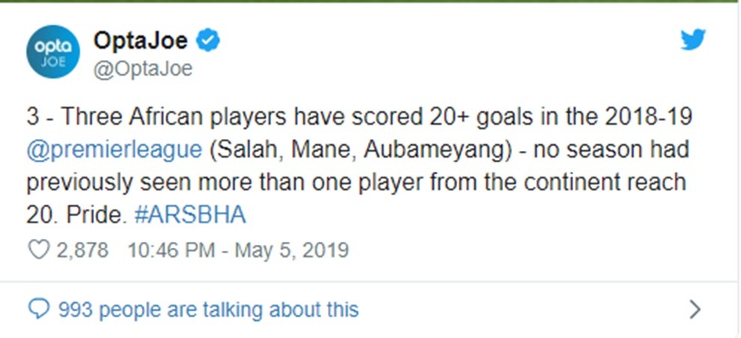Image resolution: width=741 pixels, height=338 pixels.
Task: Click the blue verified badge next to OptaJoe
Action: tap(208, 40)
